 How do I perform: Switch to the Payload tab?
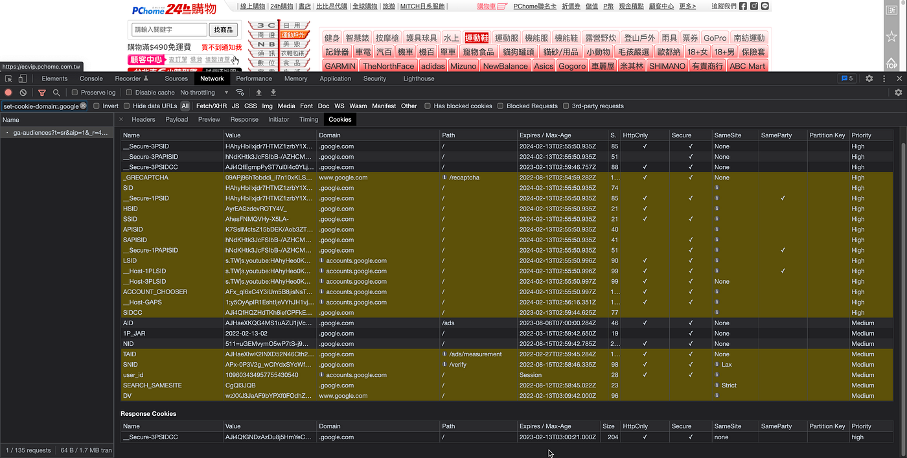pyautogui.click(x=176, y=119)
